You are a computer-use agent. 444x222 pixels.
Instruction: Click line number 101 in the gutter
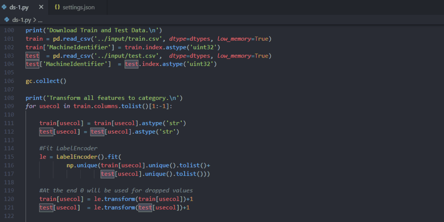click(9, 39)
